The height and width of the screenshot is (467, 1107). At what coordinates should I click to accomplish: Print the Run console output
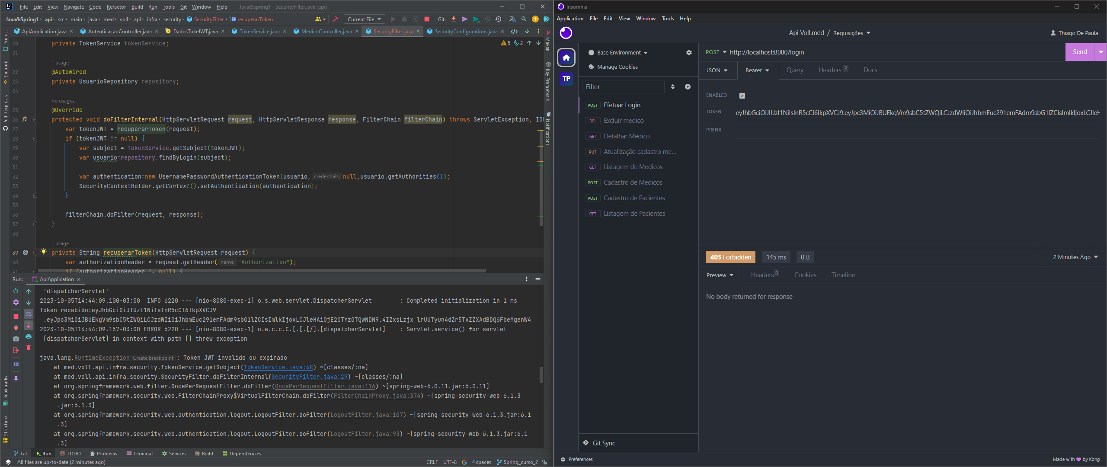29,336
